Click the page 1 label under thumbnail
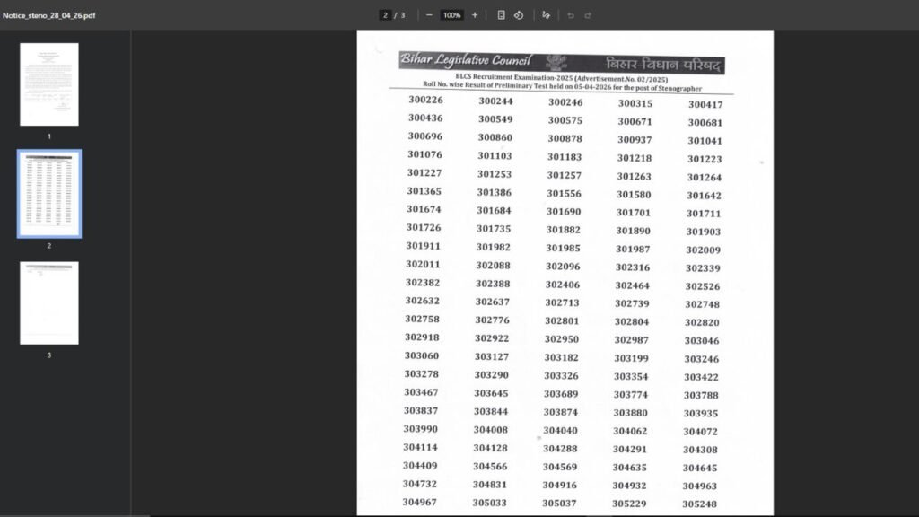This screenshot has height=517, width=919. [49, 136]
